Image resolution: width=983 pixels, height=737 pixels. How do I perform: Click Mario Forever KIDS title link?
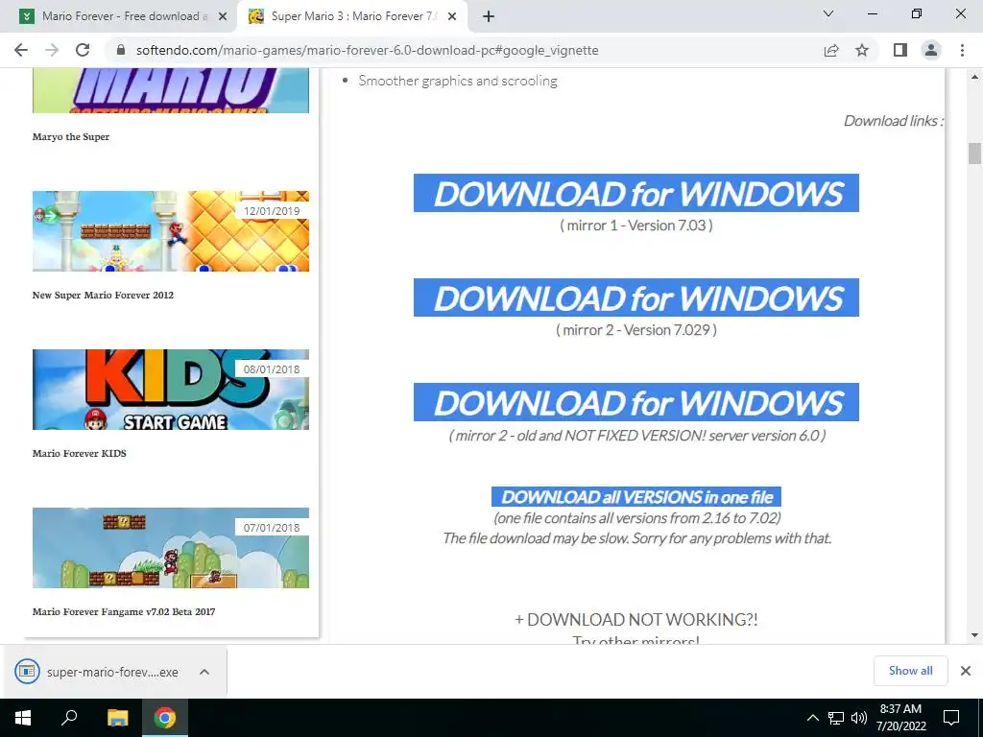(79, 453)
